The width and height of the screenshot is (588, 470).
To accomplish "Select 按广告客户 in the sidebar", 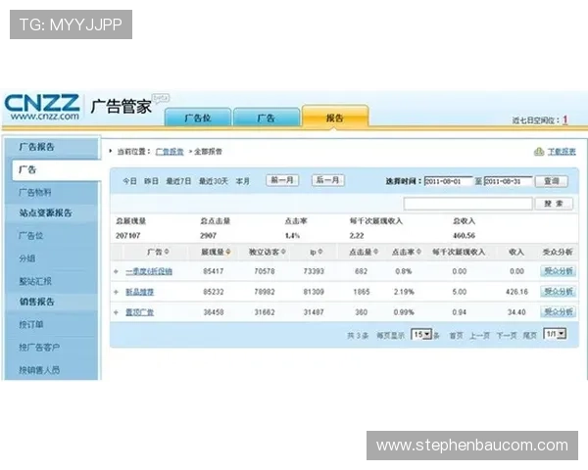I will pos(39,347).
